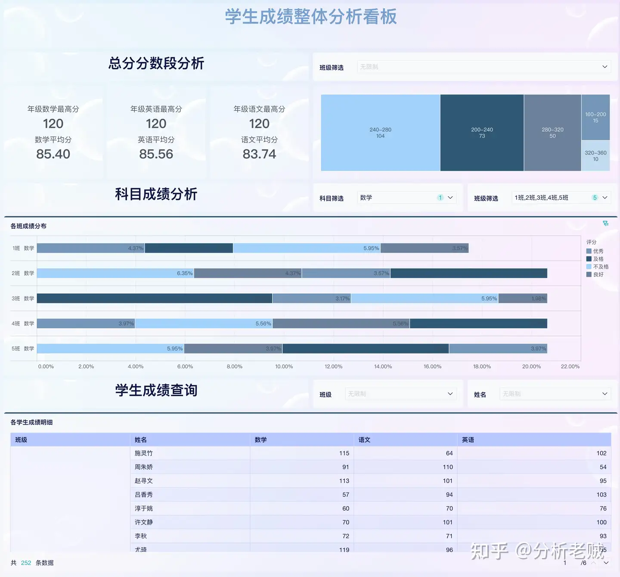Click 3班 dark 及格 segment at bar start
This screenshot has height=577, width=620.
pos(155,298)
